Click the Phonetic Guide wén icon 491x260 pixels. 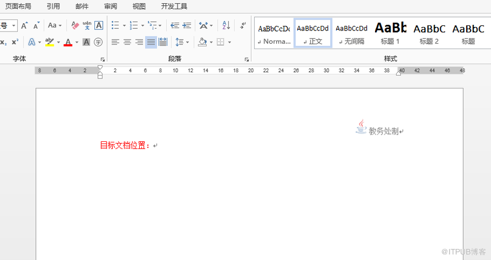point(87,25)
